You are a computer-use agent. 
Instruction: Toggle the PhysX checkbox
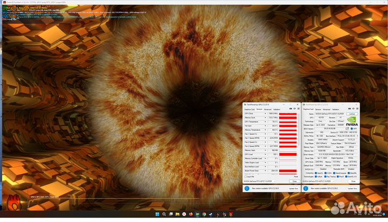tap(338, 176)
